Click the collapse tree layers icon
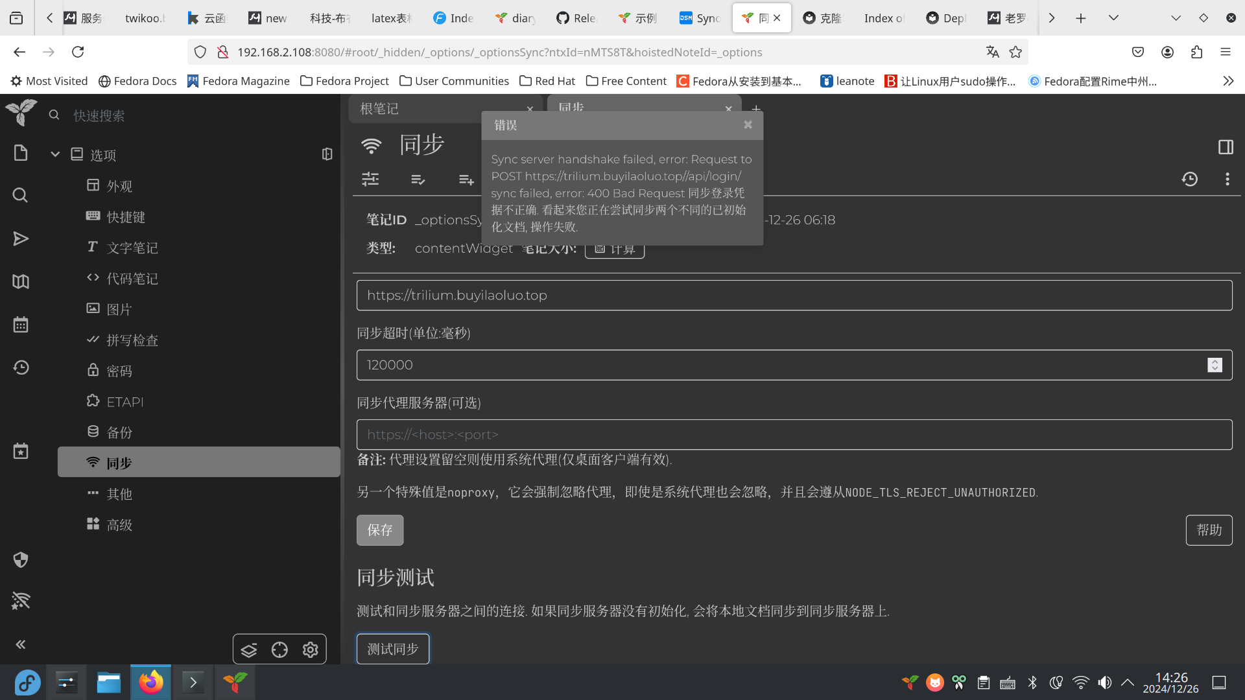Image resolution: width=1245 pixels, height=700 pixels. point(249,649)
